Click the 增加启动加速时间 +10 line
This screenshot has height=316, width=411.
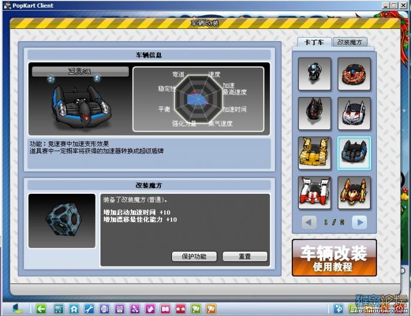click(137, 212)
